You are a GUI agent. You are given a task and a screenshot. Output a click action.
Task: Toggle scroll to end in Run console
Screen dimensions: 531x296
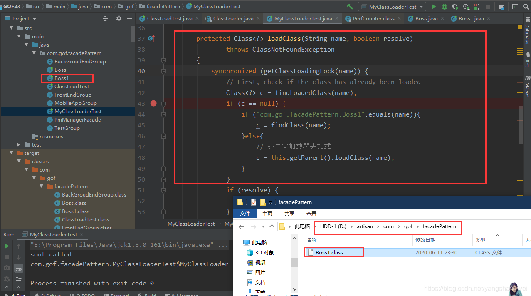click(x=19, y=279)
